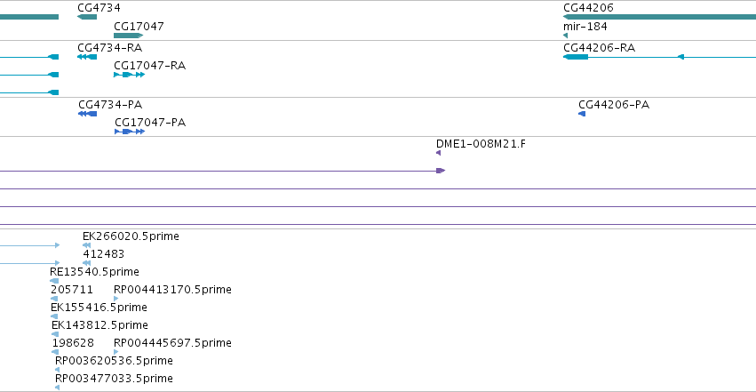
Task: Select the RP004413170.5prime arrow glyph
Action: [x=116, y=299]
